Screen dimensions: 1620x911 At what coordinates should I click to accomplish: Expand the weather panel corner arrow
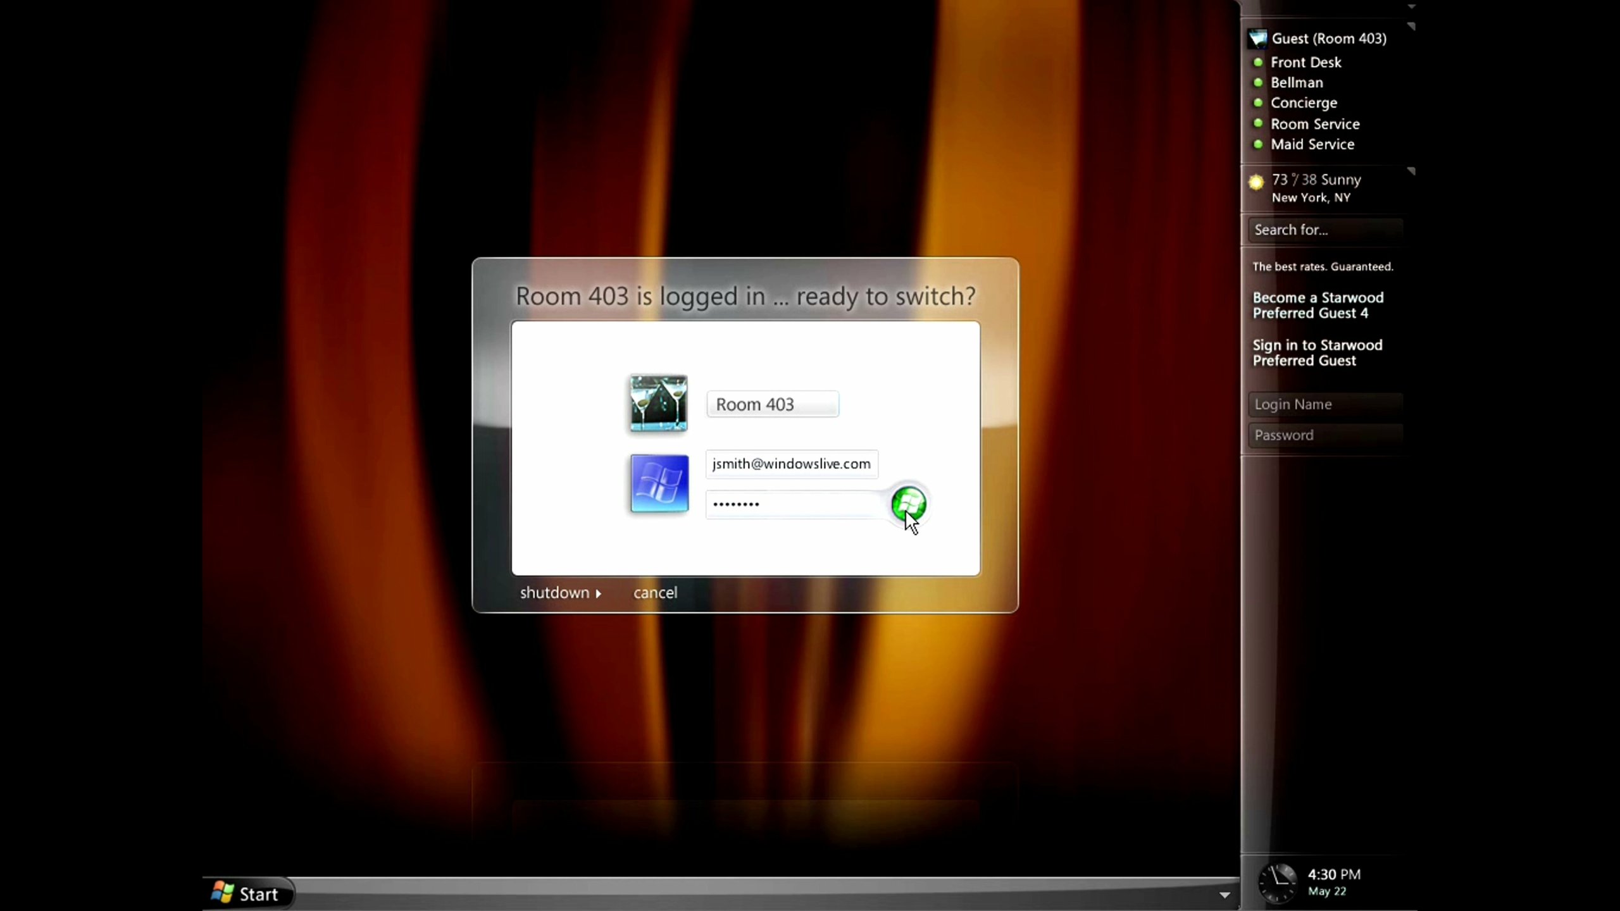pyautogui.click(x=1411, y=171)
